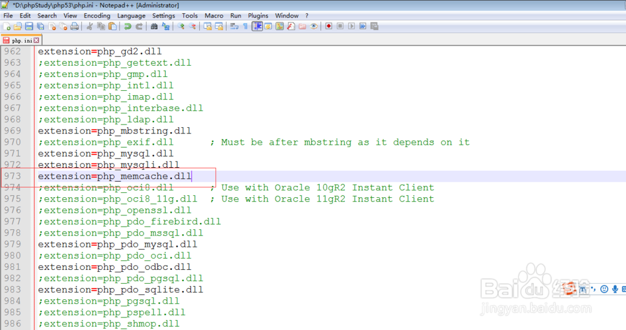The image size is (626, 330).
Task: Toggle synchronized horizontal scrolling
Action: (218, 26)
